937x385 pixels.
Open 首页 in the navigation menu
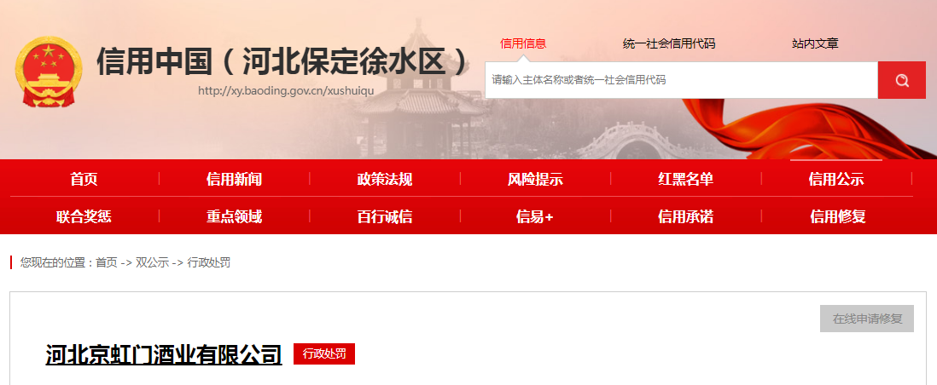coord(84,179)
